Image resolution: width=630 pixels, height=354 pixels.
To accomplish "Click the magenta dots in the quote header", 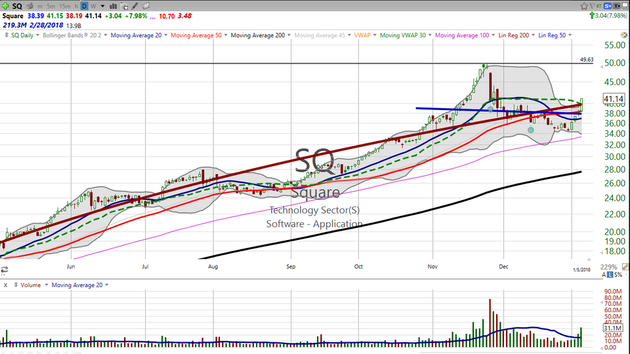I will coord(152,17).
